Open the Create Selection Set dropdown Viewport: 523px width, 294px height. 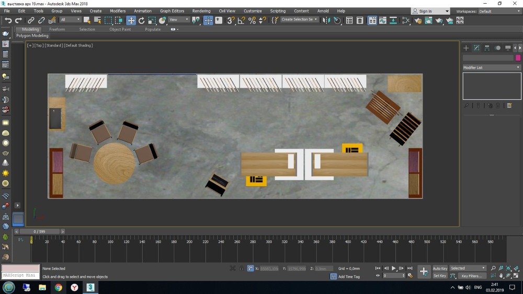click(x=299, y=20)
